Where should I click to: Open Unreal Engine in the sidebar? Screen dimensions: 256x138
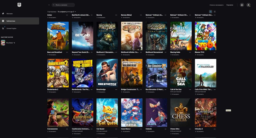pyautogui.click(x=20, y=28)
